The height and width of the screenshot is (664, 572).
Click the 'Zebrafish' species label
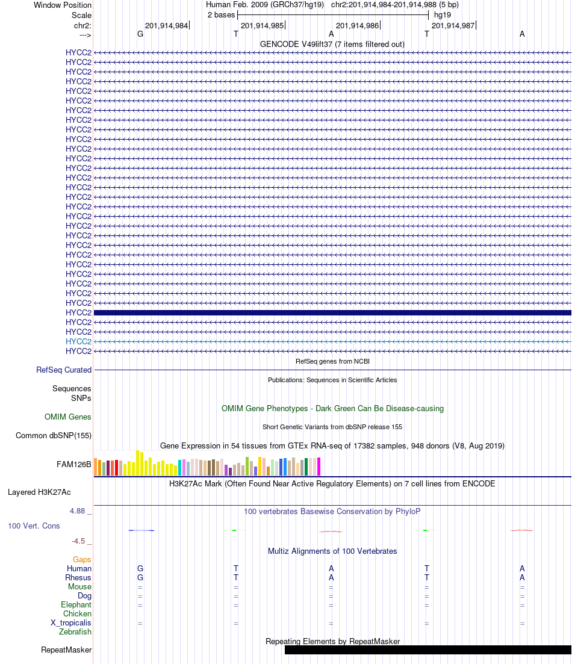[x=75, y=631]
